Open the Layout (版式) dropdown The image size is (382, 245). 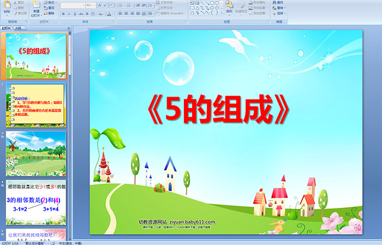50,2
